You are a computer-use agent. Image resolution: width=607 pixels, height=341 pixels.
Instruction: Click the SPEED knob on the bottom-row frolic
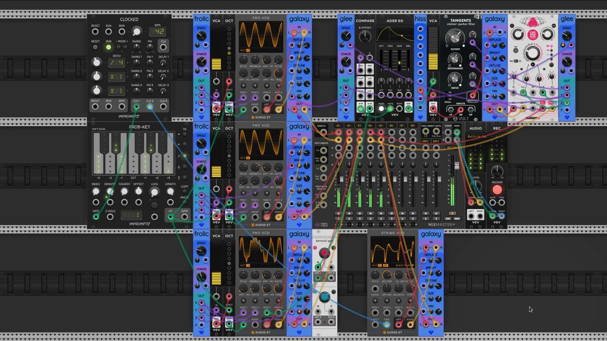pyautogui.click(x=202, y=251)
